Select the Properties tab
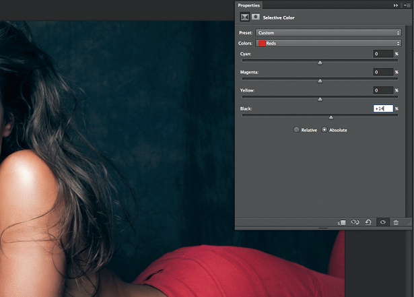 (248, 5)
